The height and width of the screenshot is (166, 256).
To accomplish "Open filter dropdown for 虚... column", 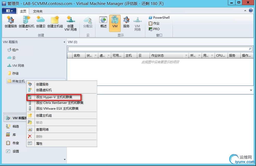I will pyautogui.click(x=109, y=56).
